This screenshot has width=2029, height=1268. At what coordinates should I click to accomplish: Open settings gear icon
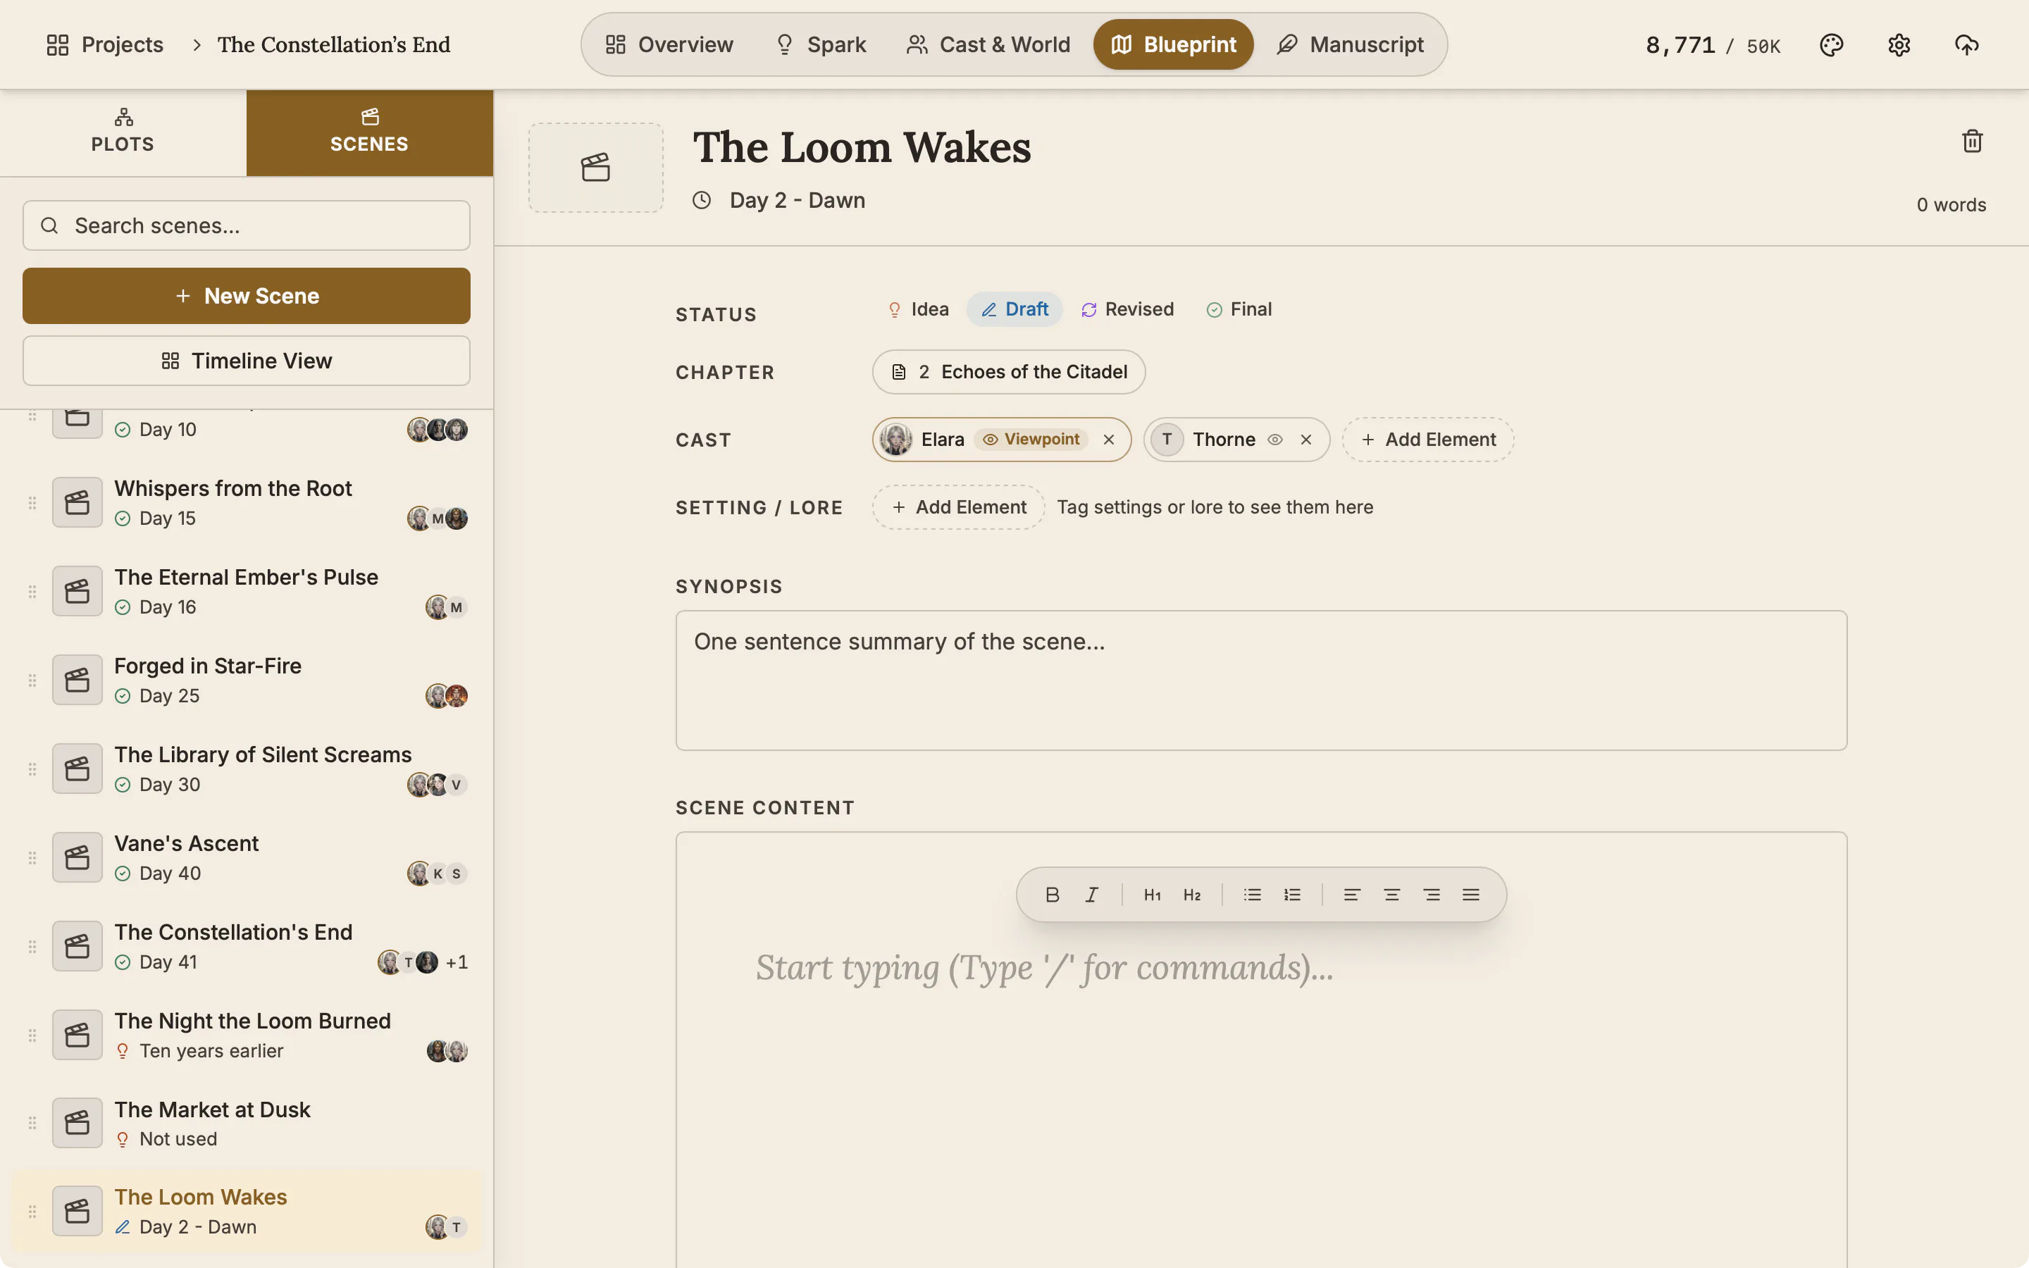pos(1899,44)
